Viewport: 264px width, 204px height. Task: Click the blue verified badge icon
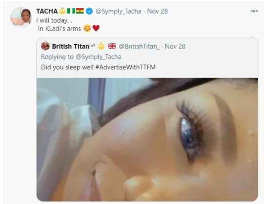coord(89,11)
